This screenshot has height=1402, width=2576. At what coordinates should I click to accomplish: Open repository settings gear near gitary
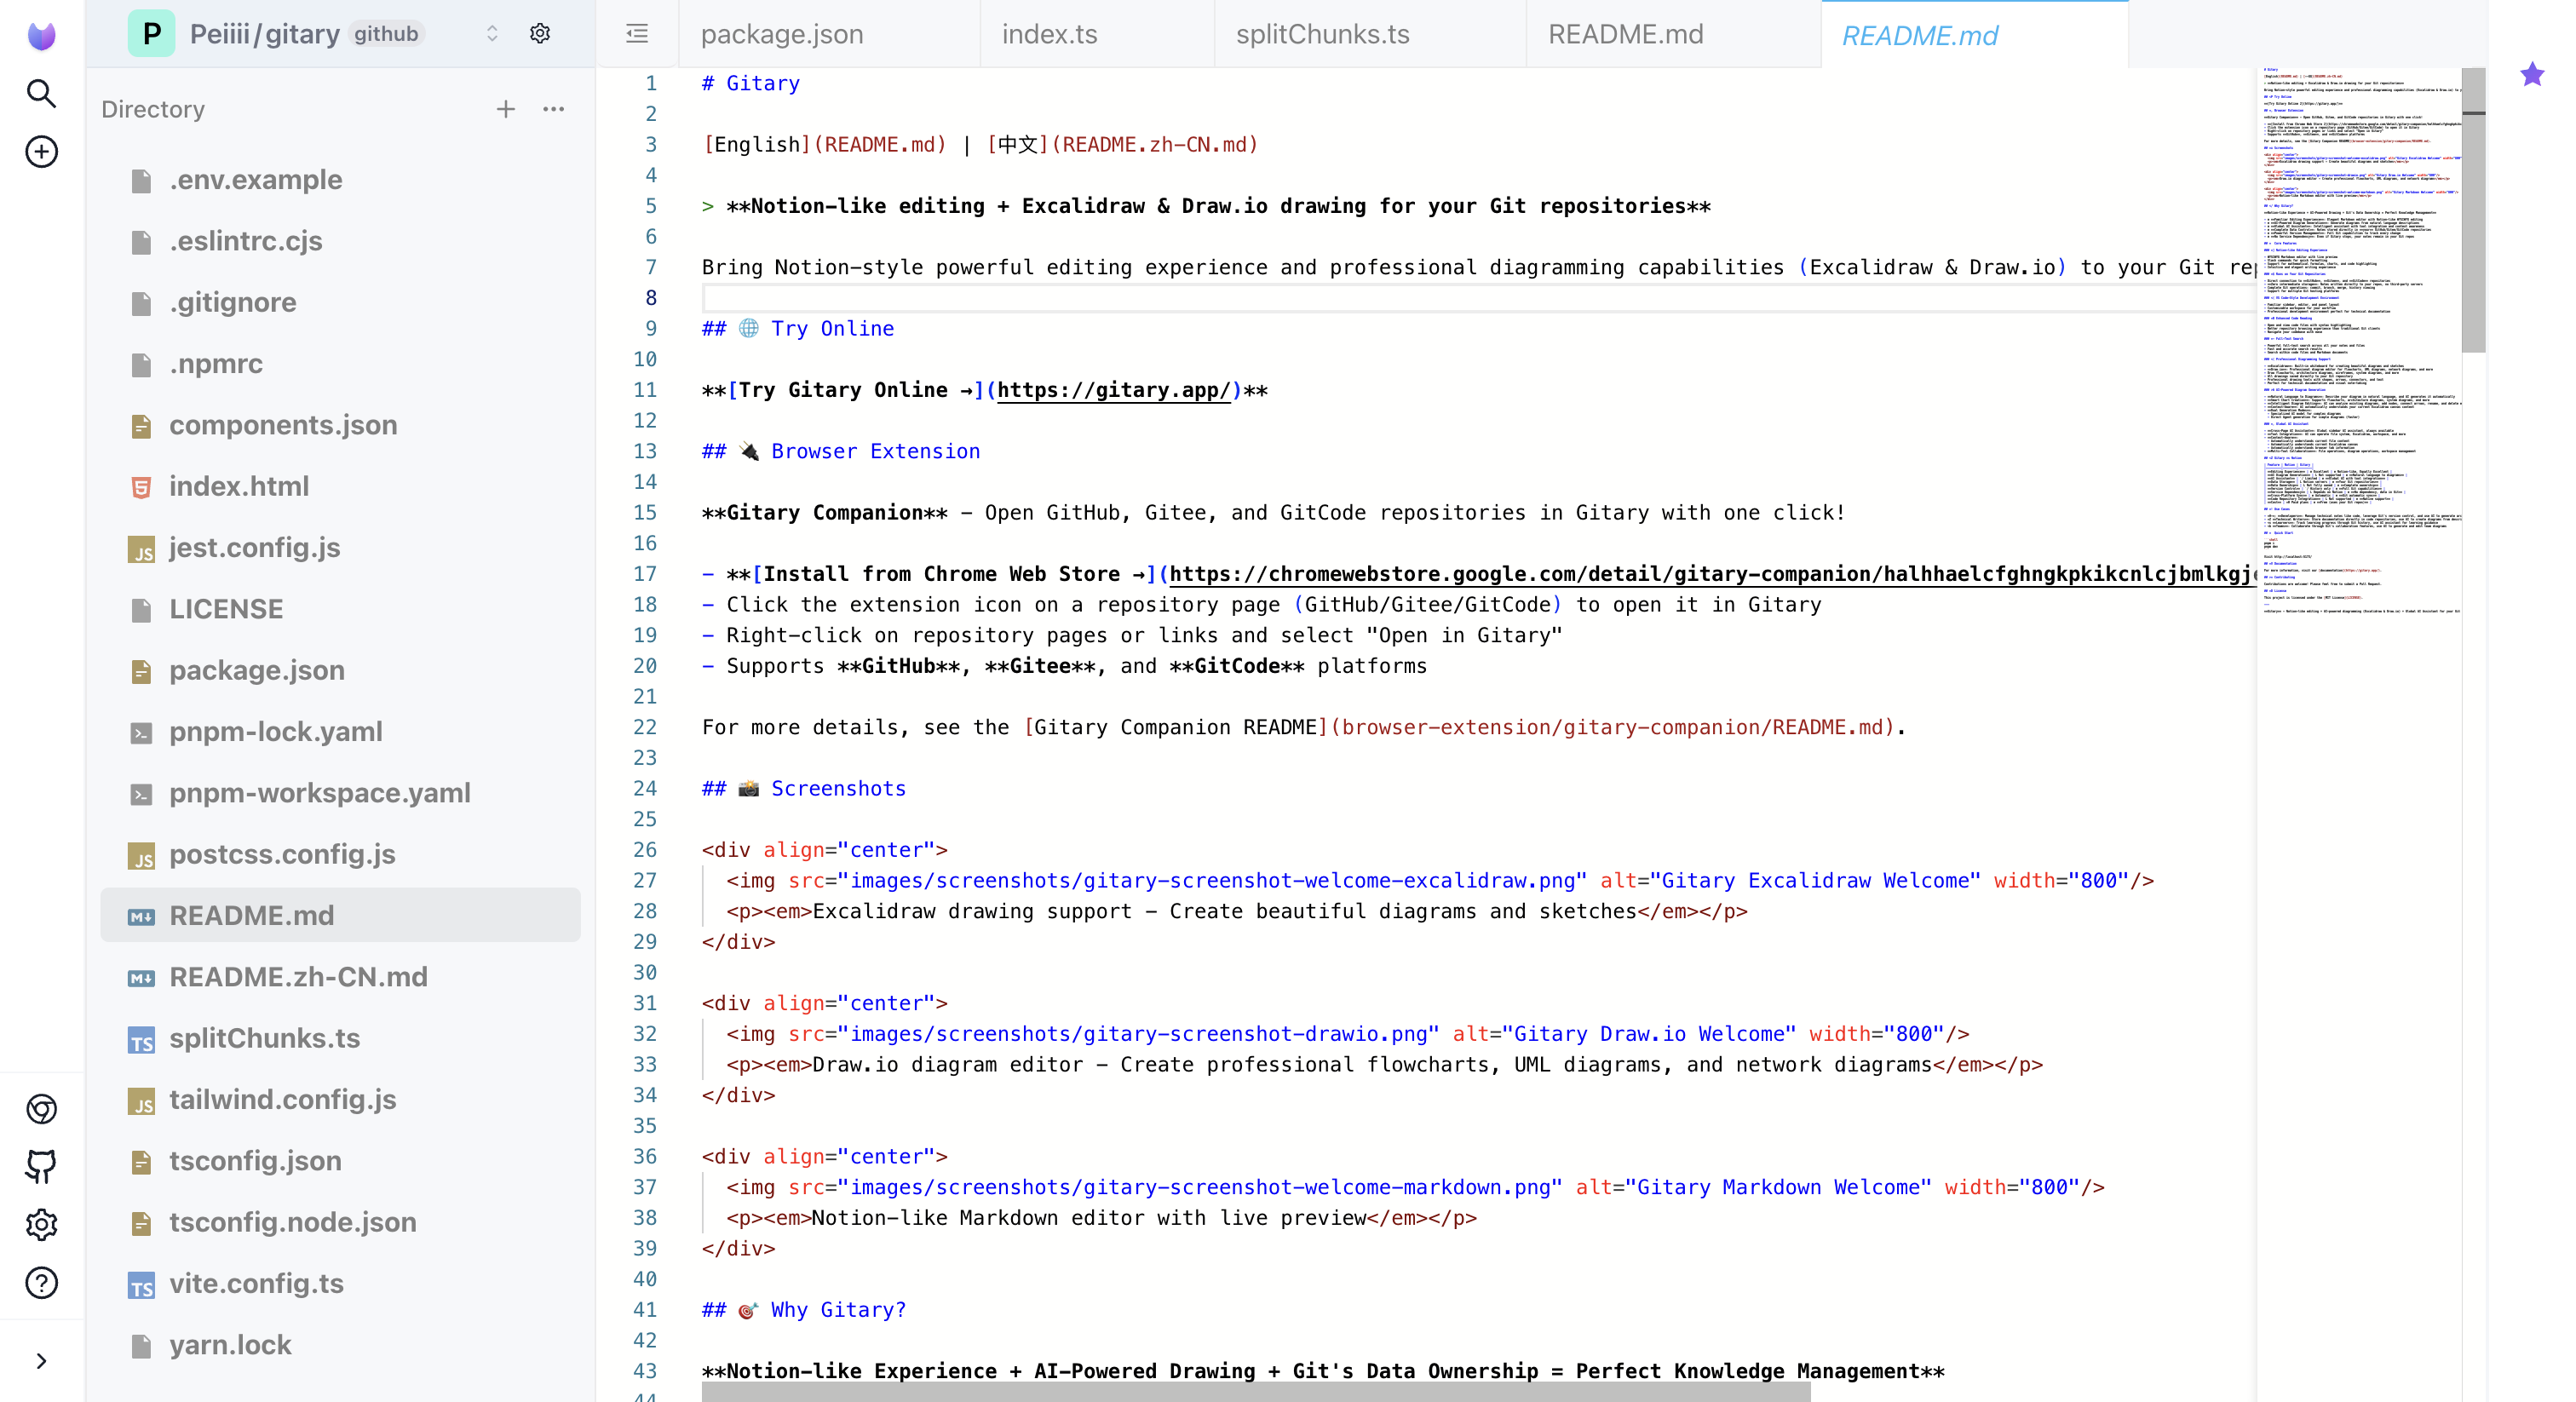tap(540, 33)
